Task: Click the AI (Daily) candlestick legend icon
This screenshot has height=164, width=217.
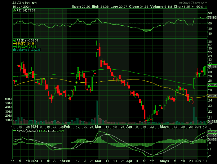Action: tap(14, 40)
